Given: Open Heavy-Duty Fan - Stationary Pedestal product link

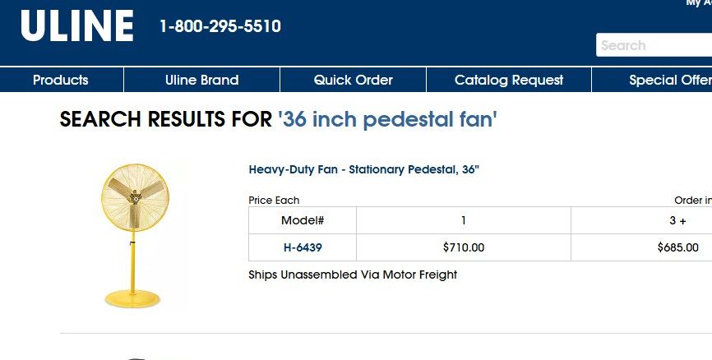Looking at the screenshot, I should pyautogui.click(x=363, y=170).
